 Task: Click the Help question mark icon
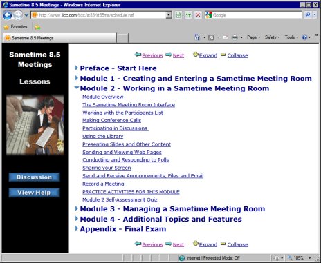304,37
